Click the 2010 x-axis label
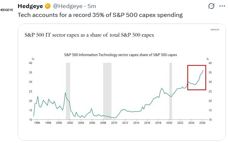Screen dimensions: 228x143 point(114,123)
